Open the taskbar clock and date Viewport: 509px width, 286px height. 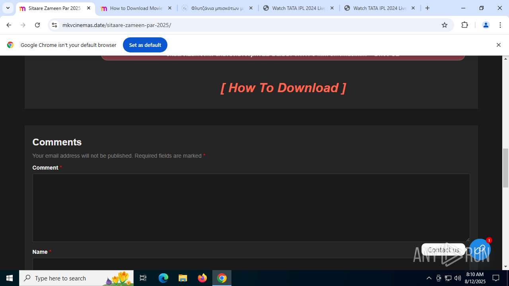tap(475, 278)
